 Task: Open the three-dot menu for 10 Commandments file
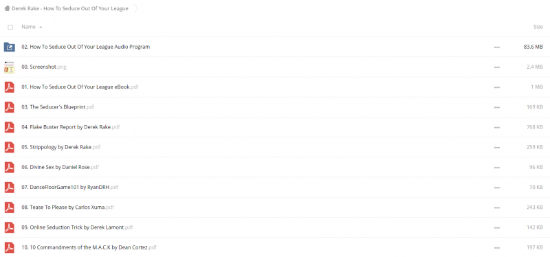click(496, 247)
